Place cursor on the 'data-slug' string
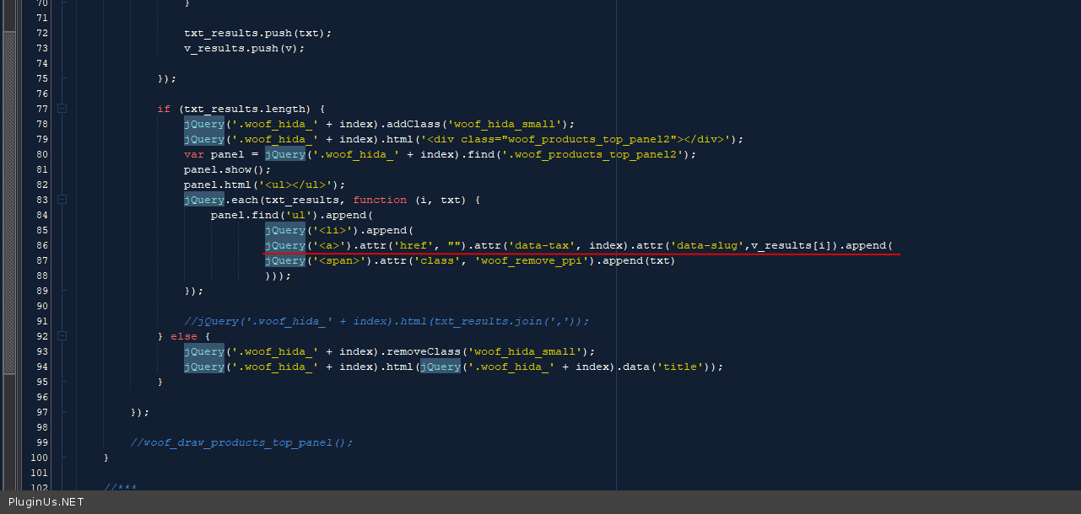1081x514 pixels. pyautogui.click(x=710, y=245)
